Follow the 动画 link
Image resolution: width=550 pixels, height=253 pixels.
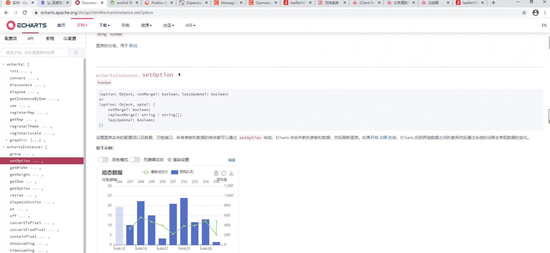[x=383, y=138]
